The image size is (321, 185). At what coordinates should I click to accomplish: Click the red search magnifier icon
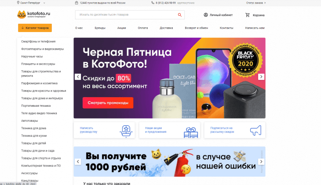tap(180, 15)
